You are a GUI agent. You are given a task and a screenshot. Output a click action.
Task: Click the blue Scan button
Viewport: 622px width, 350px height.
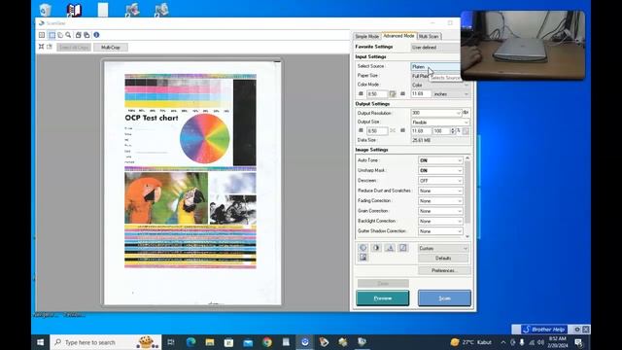tap(444, 298)
